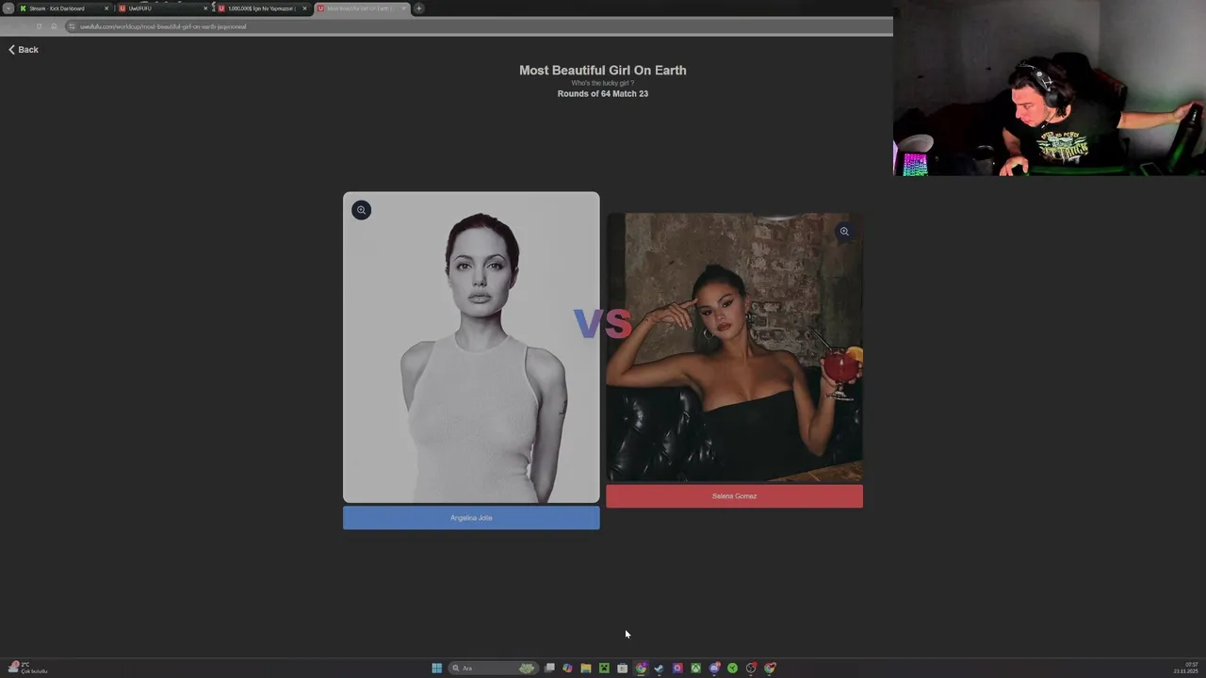
Task: Close the Most Beautiful Girl On Earth tab
Action: tap(403, 8)
